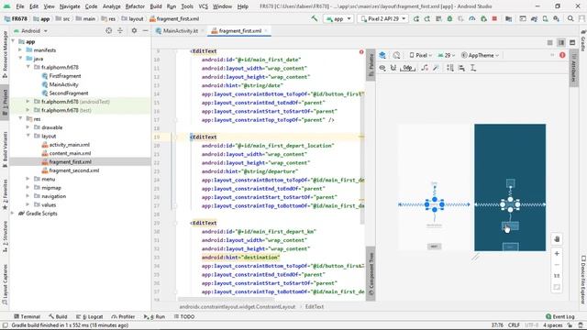Click the horizontal scrollbar of code editor

[227, 299]
